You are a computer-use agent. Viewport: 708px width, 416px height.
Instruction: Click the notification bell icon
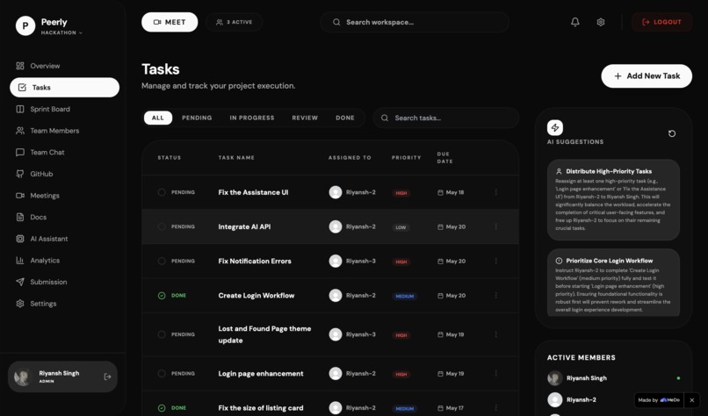[574, 22]
